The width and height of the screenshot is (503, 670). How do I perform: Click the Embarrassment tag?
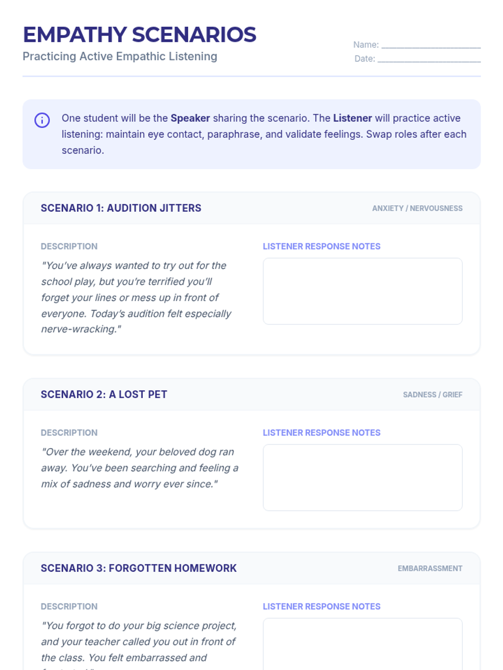point(430,569)
